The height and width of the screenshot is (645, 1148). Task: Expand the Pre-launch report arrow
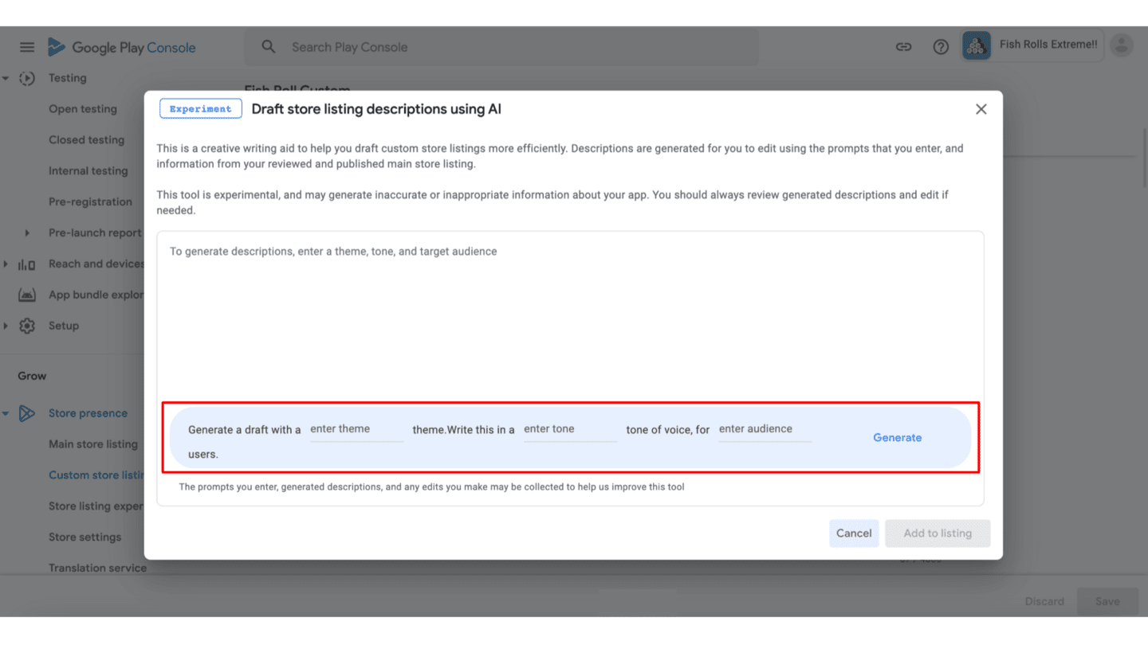coord(27,233)
